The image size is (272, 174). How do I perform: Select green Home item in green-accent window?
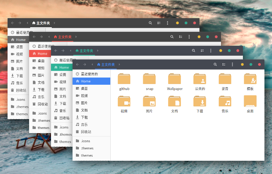[x=62, y=67]
